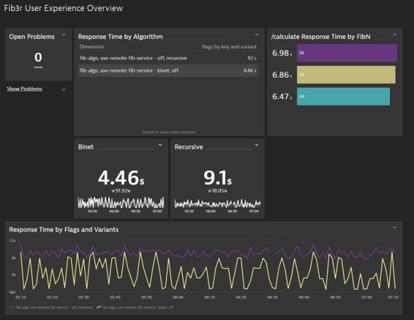Screen dimensions: 414x320
Task: Click the yellow bar labeled 20
Action: click(346, 74)
